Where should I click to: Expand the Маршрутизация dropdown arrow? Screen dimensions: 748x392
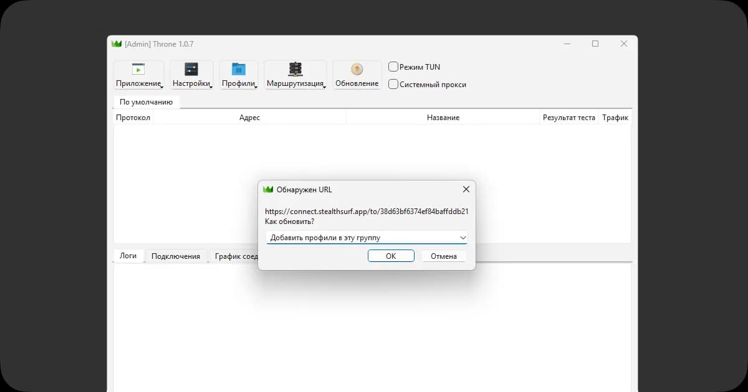324,87
